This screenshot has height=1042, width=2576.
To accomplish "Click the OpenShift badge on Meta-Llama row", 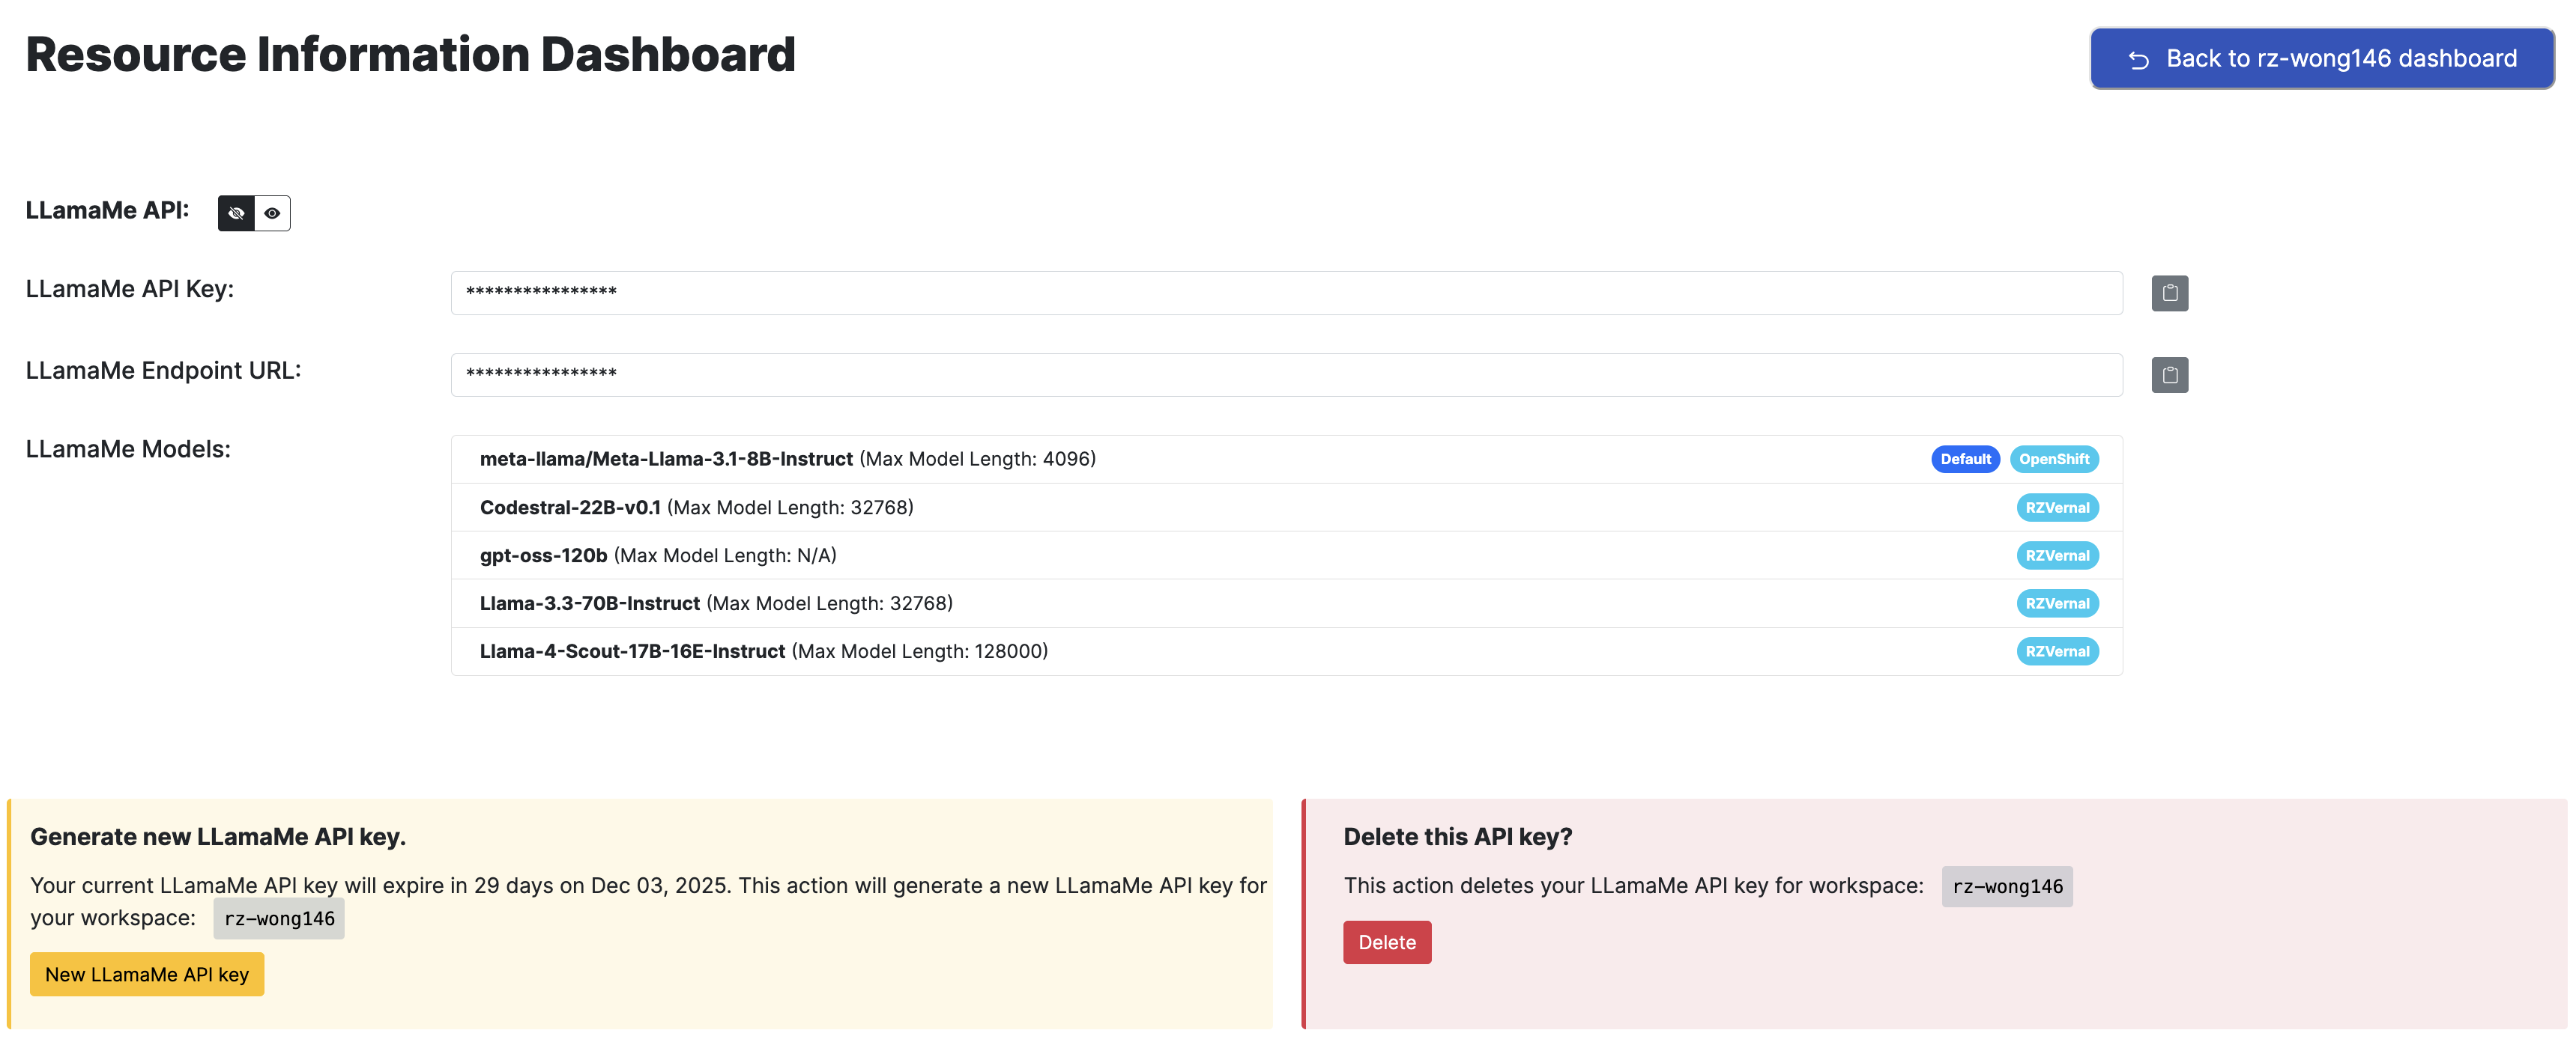I will coord(2053,460).
